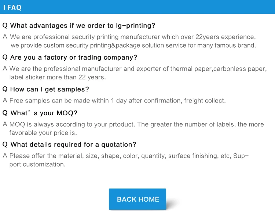Click the A marker beside the MOQ answer
Screen dimensions: 275x220
click(x=5, y=124)
